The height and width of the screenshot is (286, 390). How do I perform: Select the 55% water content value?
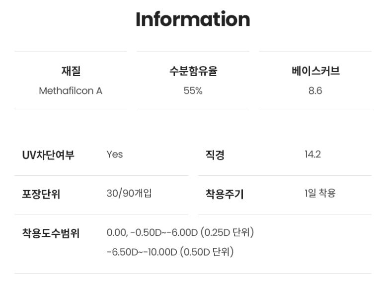tap(193, 91)
